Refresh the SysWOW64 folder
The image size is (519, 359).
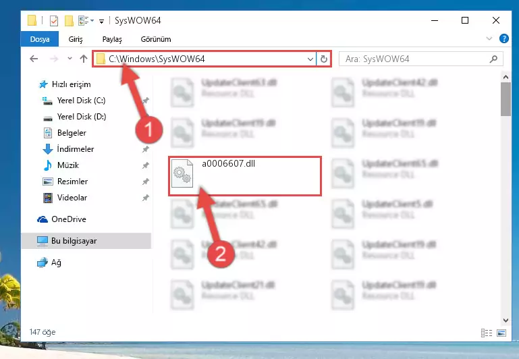pos(324,59)
